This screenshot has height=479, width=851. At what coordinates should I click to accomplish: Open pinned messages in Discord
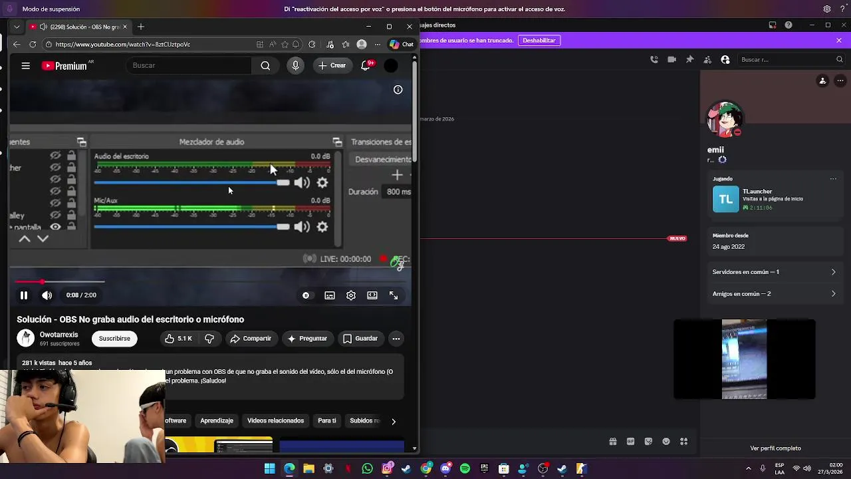pos(689,59)
